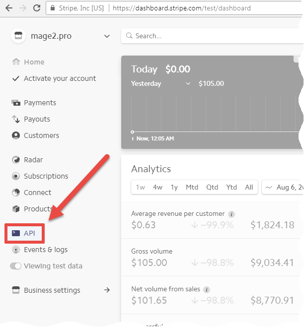The image size is (304, 327).
Task: Click inside the Search field
Action: coord(212,36)
